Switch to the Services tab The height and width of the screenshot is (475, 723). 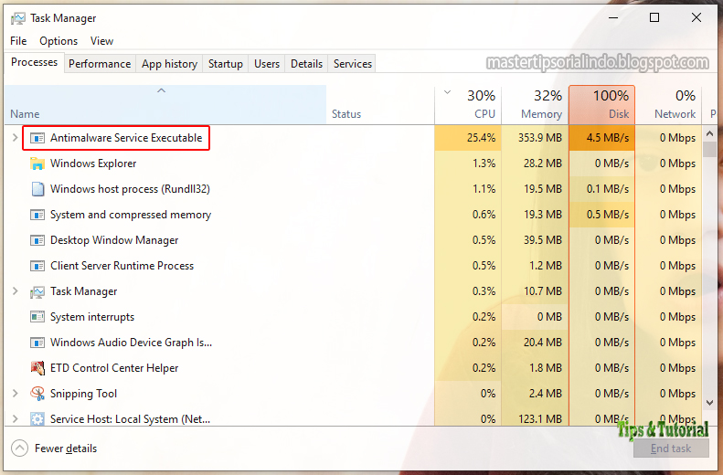pos(353,64)
